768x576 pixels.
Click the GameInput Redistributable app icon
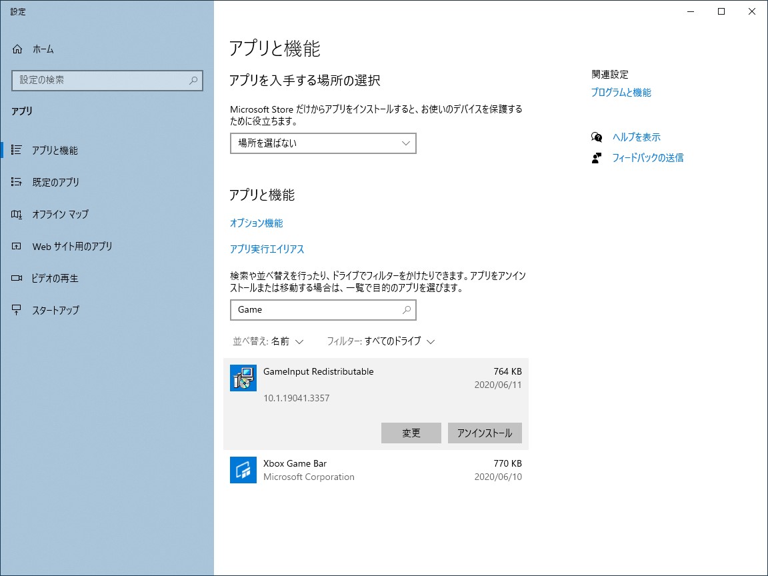click(243, 378)
